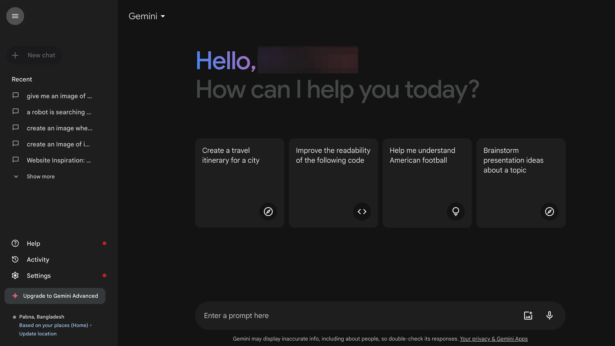The width and height of the screenshot is (615, 346).
Task: Click the Update location link
Action: tap(38, 334)
